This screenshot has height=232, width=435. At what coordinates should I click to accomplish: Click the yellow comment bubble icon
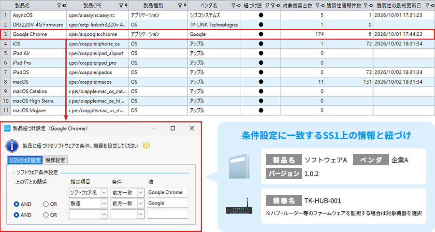pos(146,145)
